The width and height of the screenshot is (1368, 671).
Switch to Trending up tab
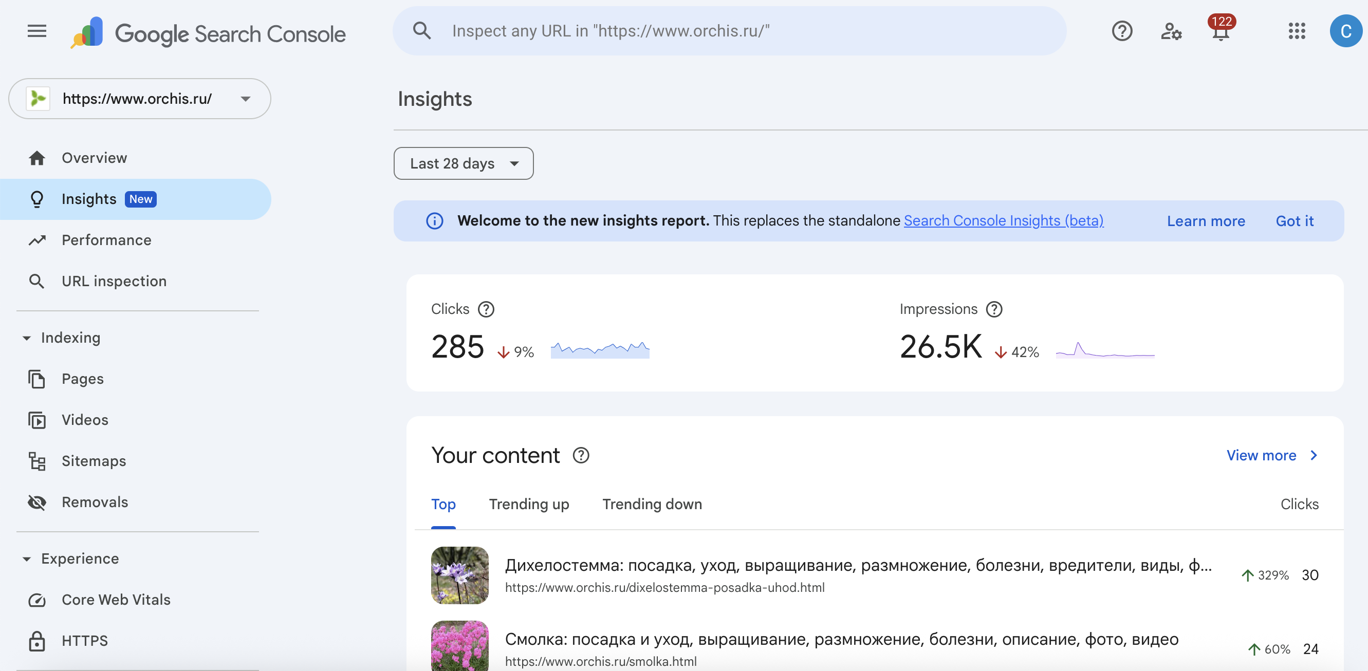coord(528,504)
